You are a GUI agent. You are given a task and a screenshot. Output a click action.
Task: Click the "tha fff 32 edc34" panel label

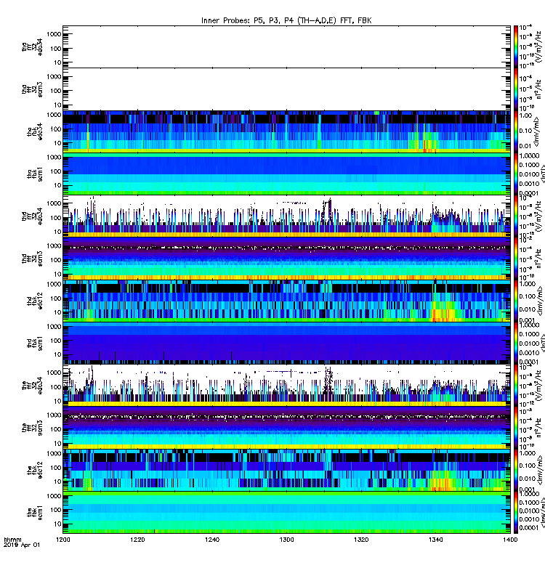click(x=32, y=47)
